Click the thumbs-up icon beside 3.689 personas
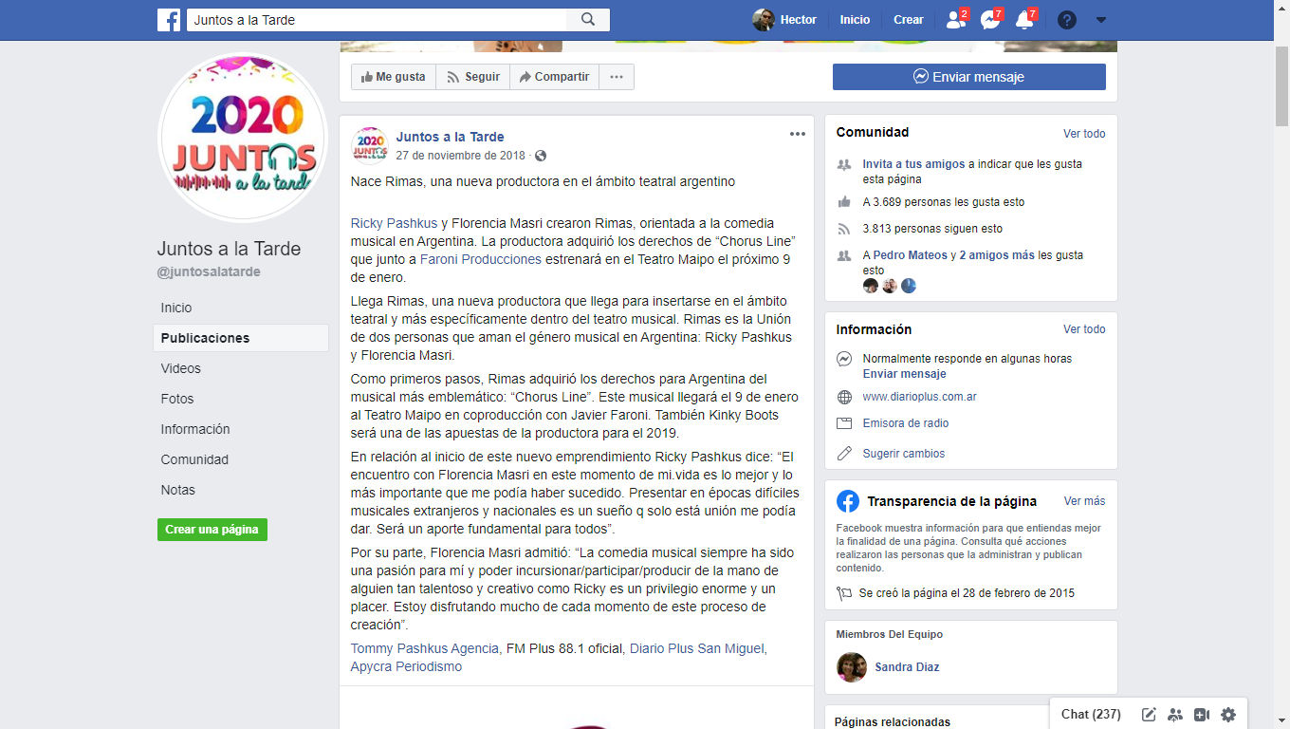 pyautogui.click(x=844, y=202)
